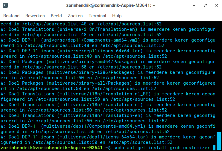This screenshot has width=222, height=151.
Task: Click the text '(multiverse/dep11/icons-64x64.tar)'
Action: tap(103, 137)
